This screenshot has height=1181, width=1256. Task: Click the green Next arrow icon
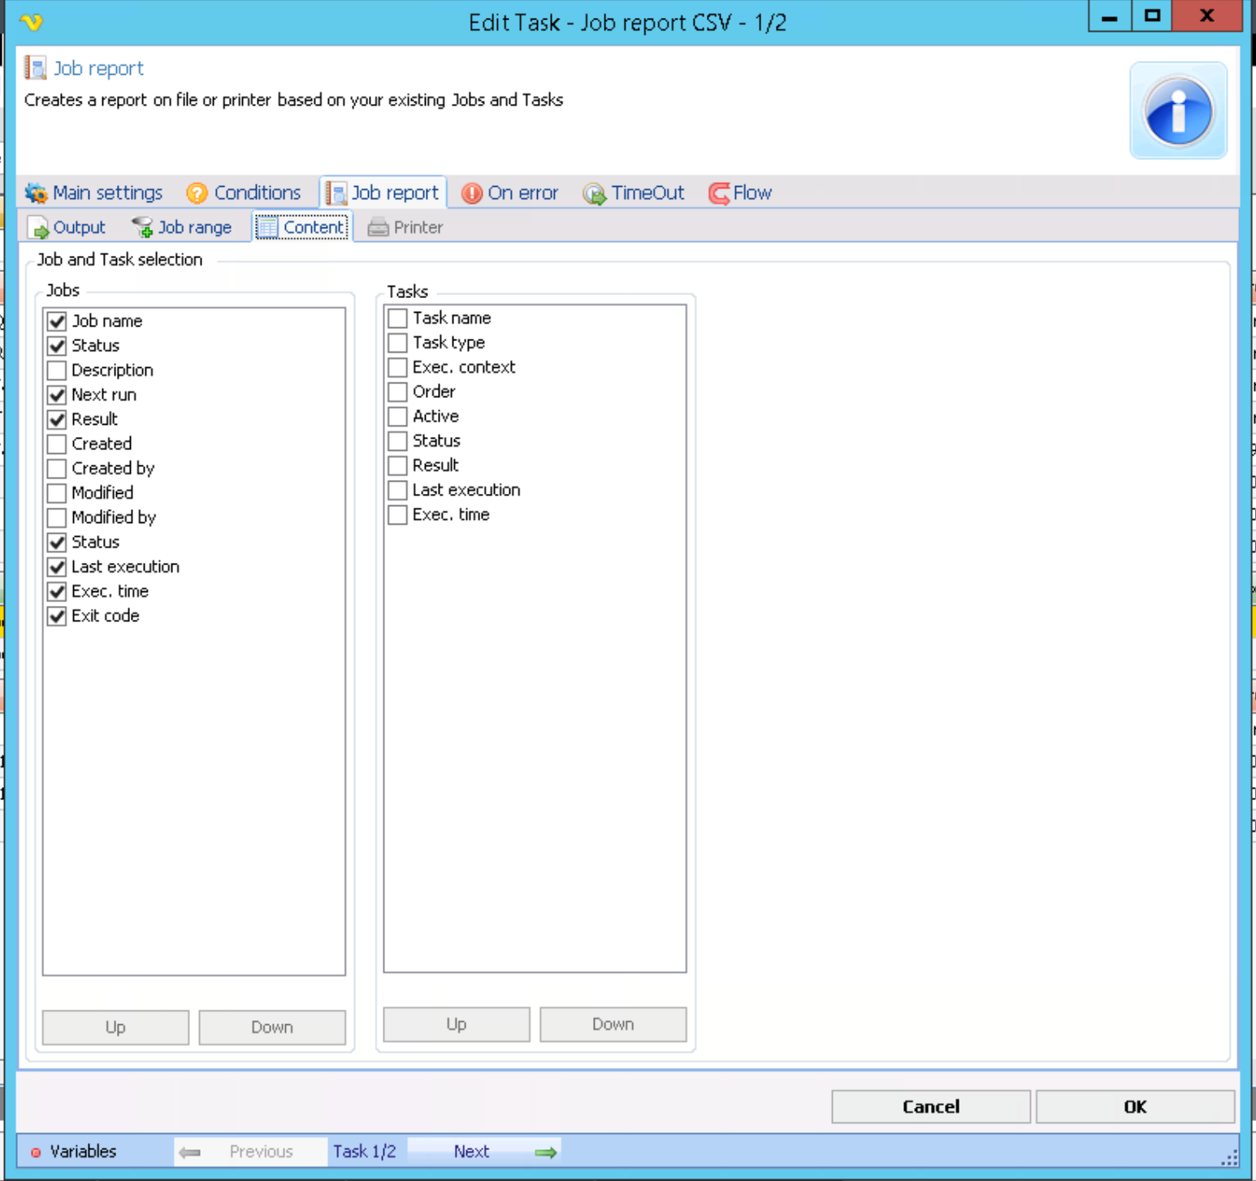546,1152
